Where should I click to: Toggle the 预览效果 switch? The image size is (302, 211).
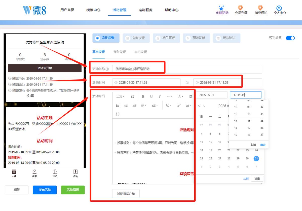(x=290, y=38)
